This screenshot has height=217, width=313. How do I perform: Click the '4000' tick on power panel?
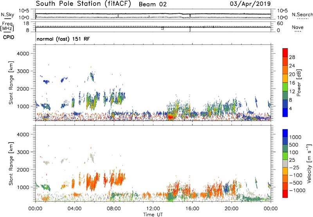(x=23, y=54)
